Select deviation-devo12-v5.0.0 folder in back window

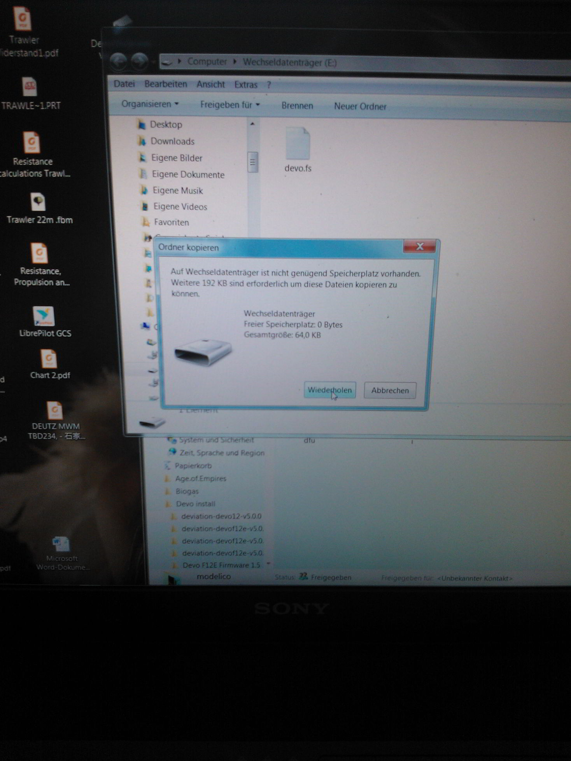221,516
